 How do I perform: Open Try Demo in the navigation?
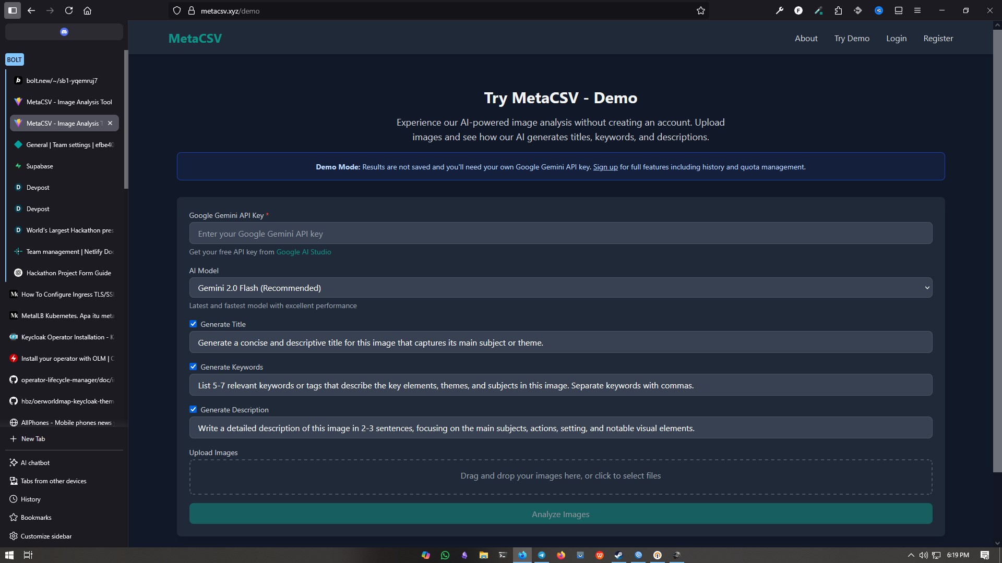point(851,38)
